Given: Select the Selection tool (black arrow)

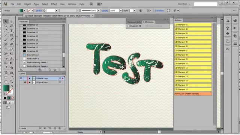Looking at the screenshot, I should click(6, 21).
